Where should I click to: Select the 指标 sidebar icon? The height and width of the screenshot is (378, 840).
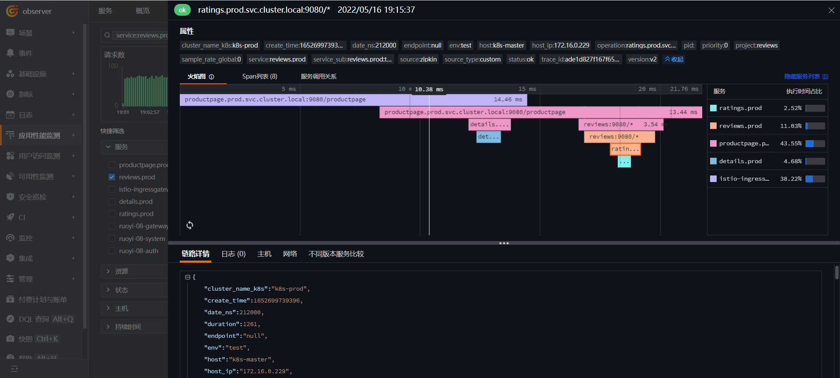[10, 94]
